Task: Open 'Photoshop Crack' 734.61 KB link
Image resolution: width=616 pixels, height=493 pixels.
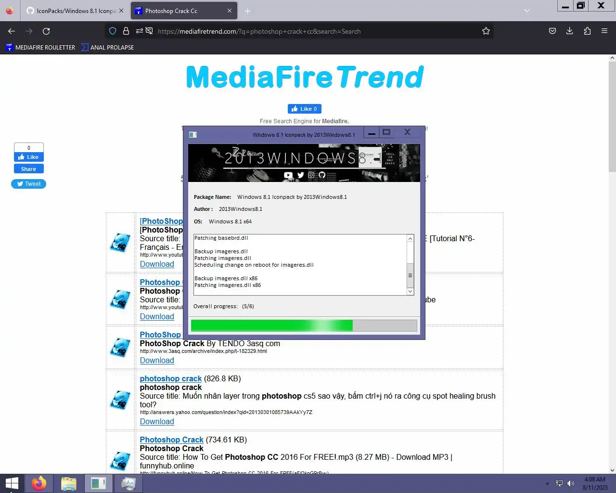Action: click(172, 440)
